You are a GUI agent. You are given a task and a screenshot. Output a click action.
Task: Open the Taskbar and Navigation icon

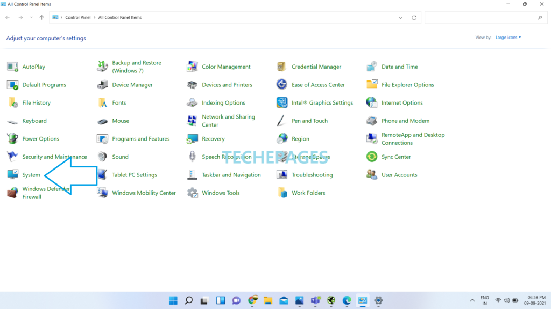[192, 175]
